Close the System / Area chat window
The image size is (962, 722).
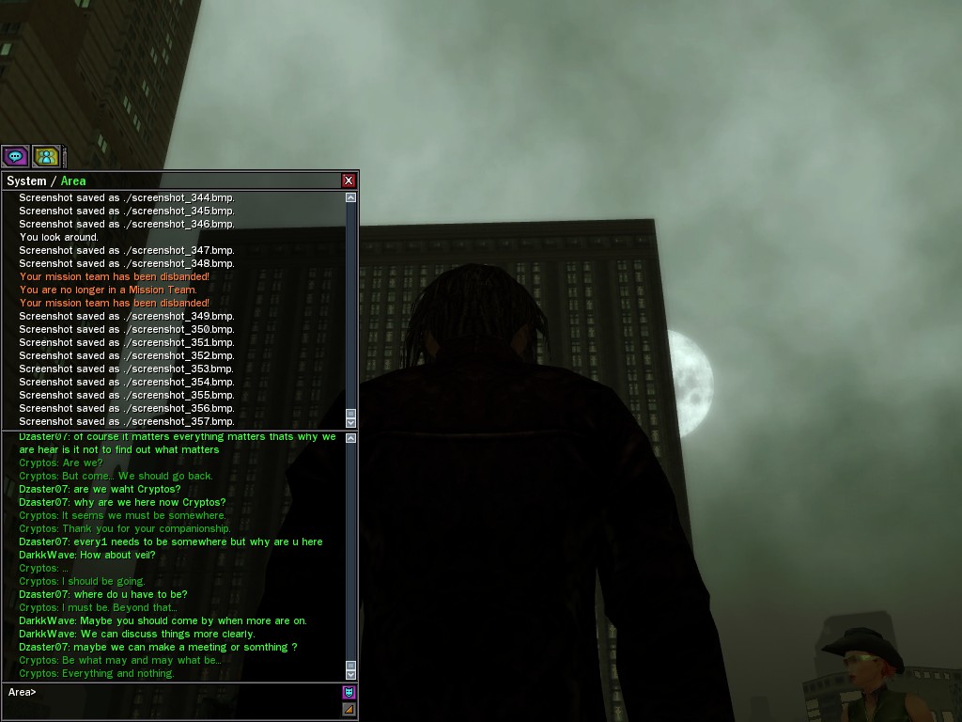(x=349, y=180)
